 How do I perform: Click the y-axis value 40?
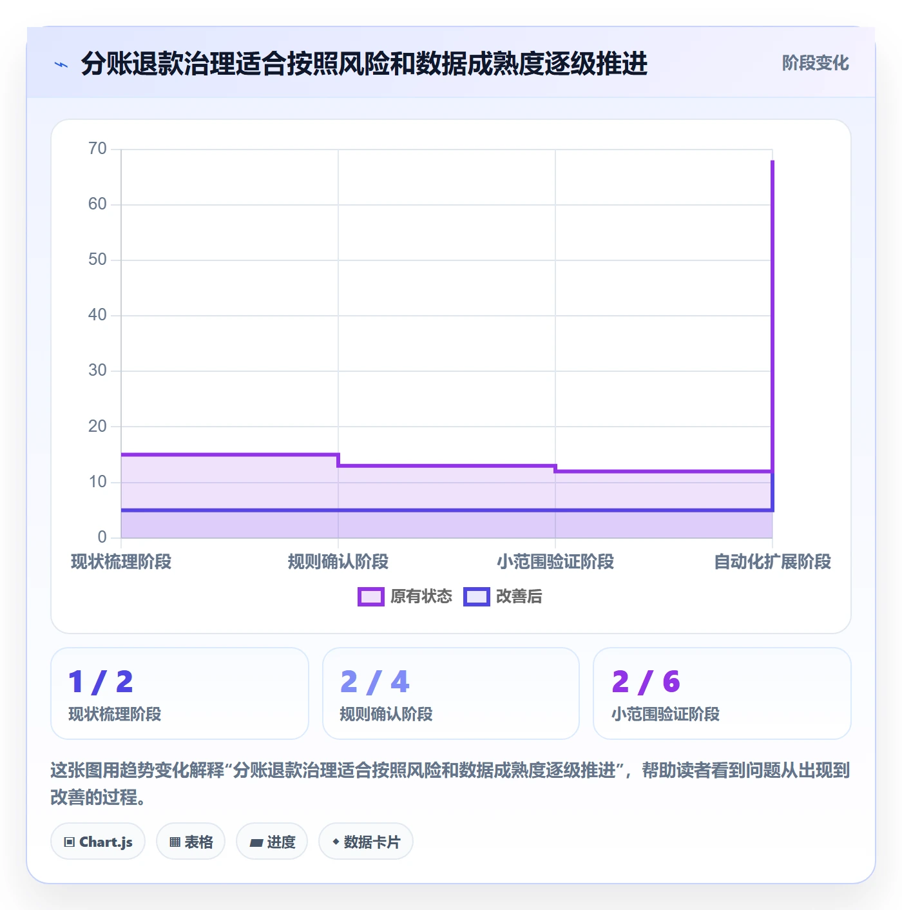97,315
